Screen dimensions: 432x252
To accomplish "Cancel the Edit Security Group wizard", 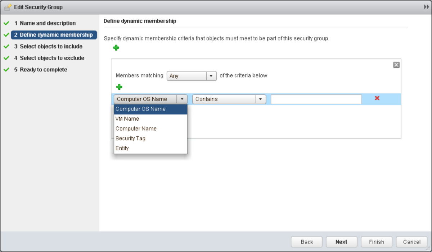I will click(x=411, y=242).
